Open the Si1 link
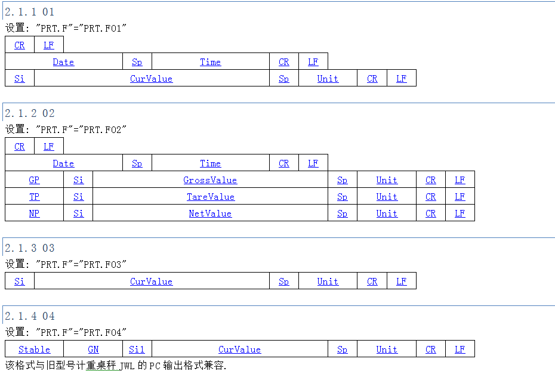 coord(137,350)
